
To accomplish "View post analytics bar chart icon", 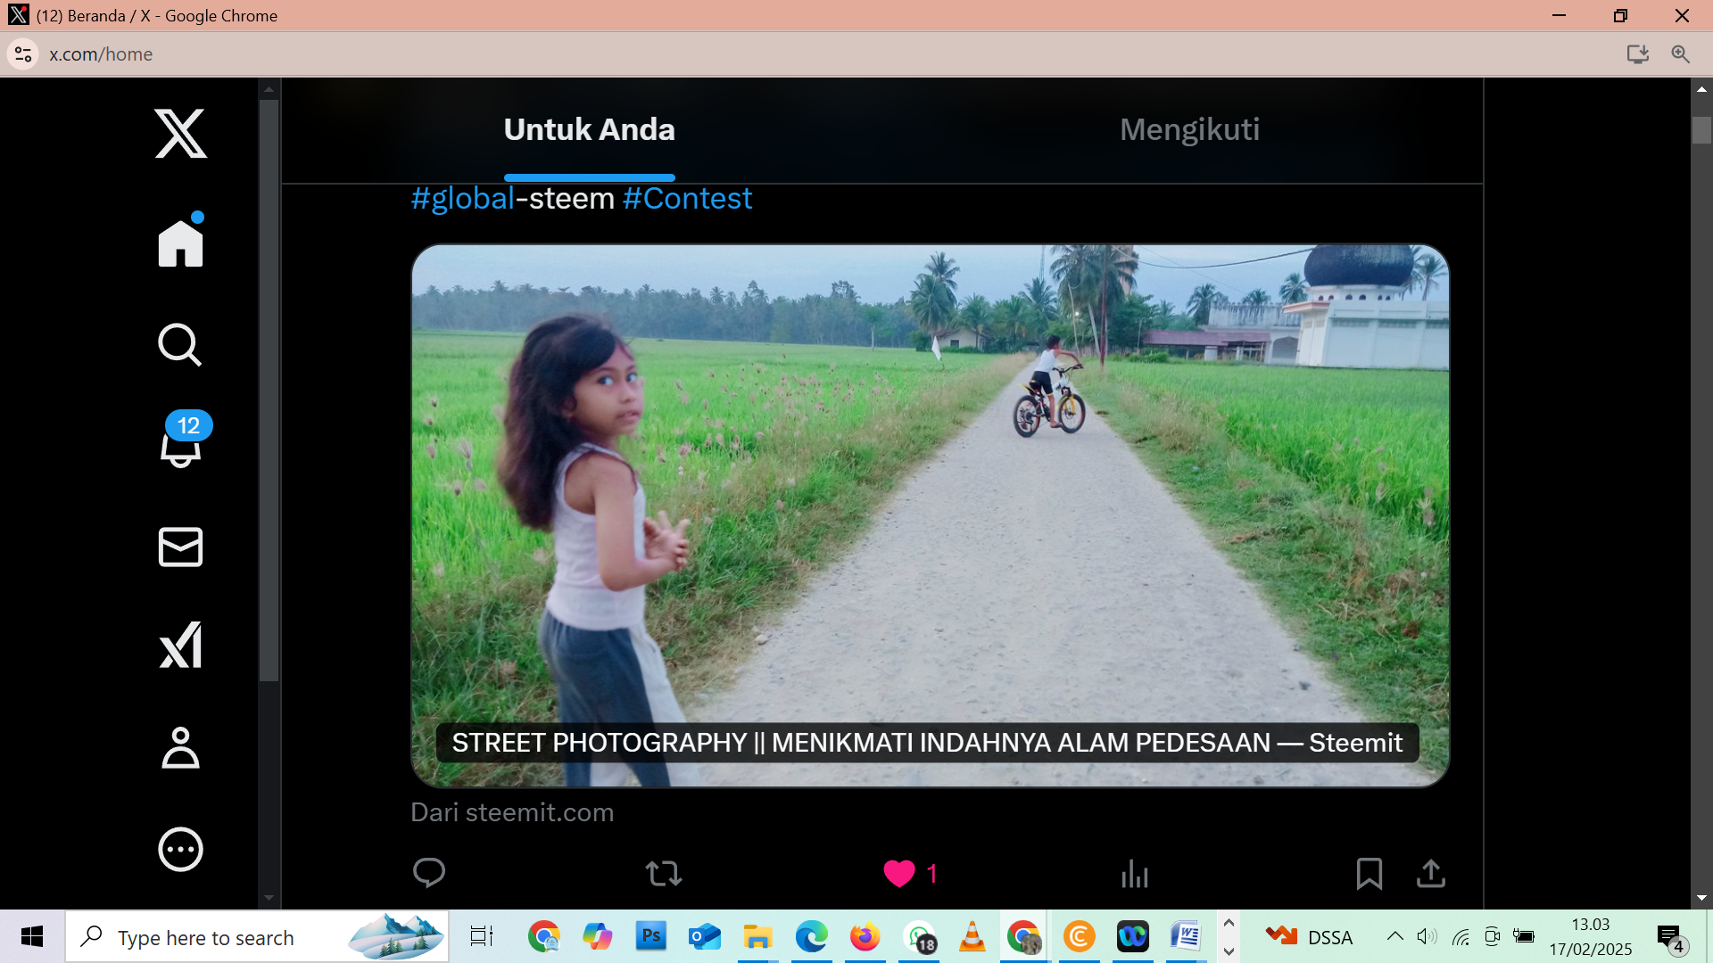I will (x=1134, y=873).
